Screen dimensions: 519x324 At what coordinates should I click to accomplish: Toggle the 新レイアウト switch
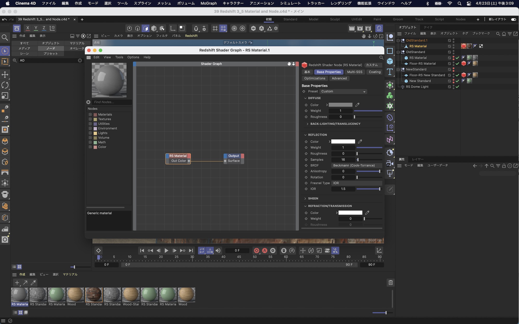(513, 19)
